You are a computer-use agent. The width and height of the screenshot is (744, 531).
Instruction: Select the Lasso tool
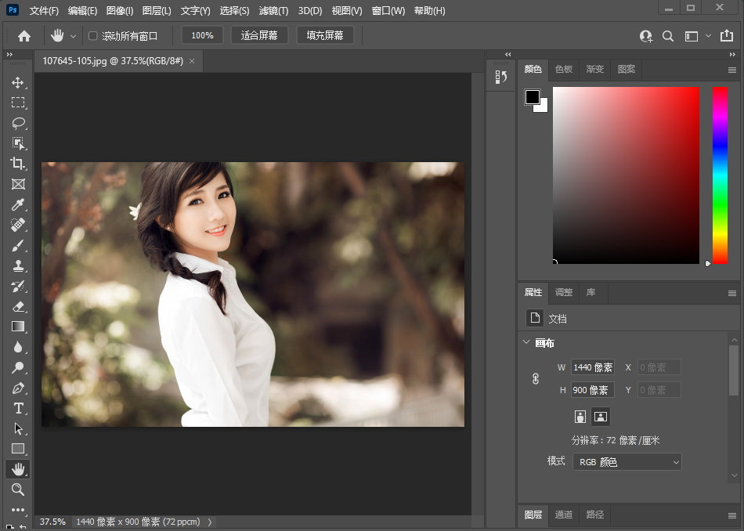point(17,123)
